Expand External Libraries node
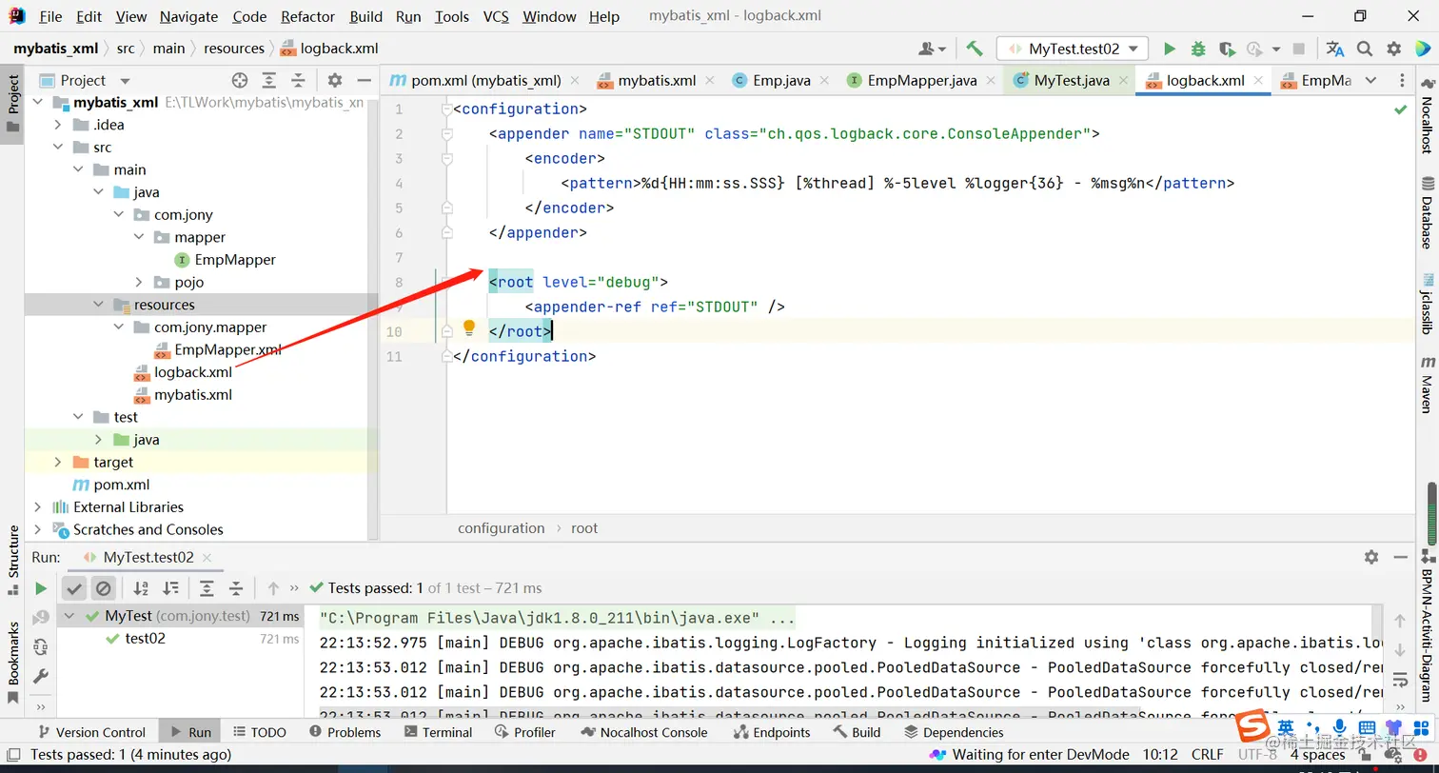 click(x=38, y=507)
